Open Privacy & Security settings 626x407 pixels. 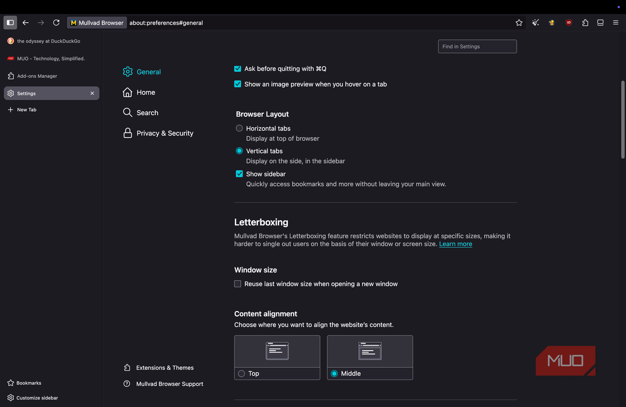(158, 133)
